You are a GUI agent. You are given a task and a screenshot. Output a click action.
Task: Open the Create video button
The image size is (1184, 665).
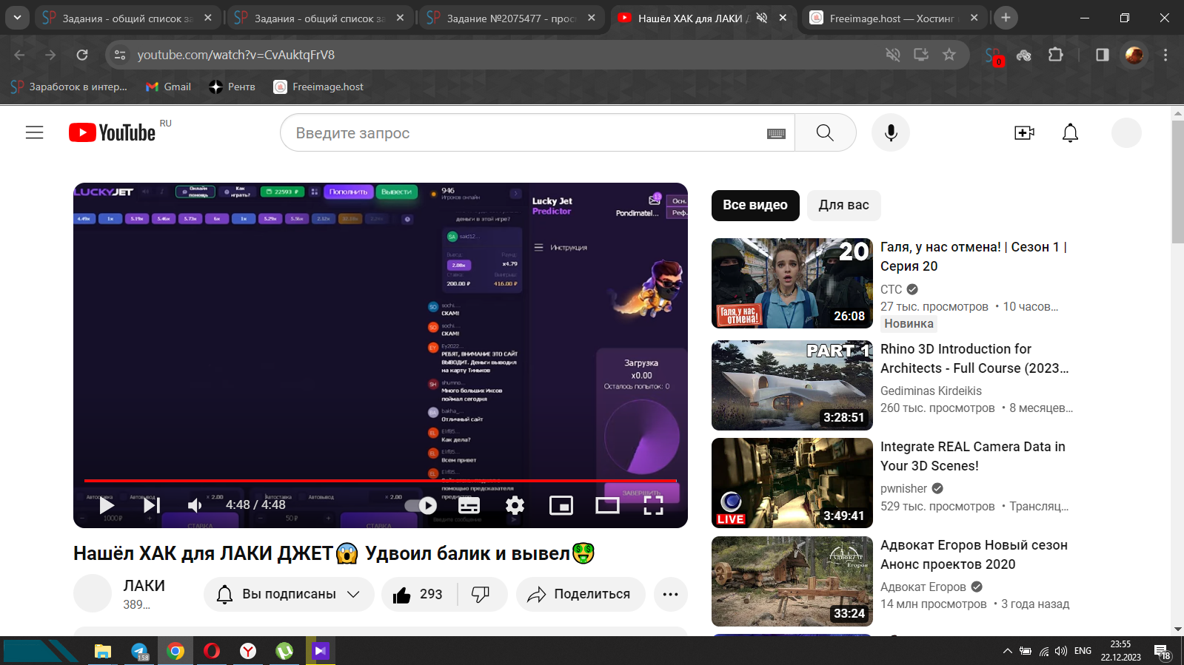(x=1024, y=132)
